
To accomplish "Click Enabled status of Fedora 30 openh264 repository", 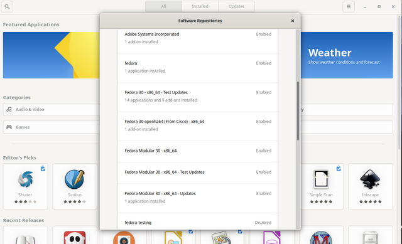I will 264,121.
